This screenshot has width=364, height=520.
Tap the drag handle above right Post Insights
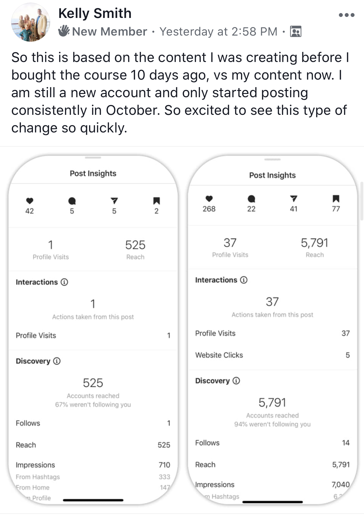[x=272, y=160]
